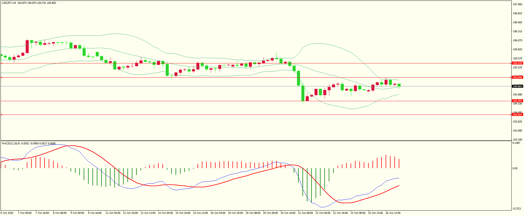Click the 106.315 price scale value

pyautogui.click(x=517, y=31)
